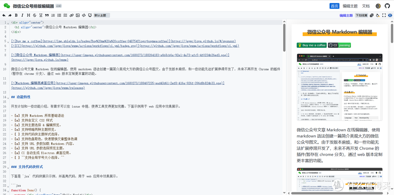Apply bold formatting
394x195 pixels.
(x=16, y=15)
